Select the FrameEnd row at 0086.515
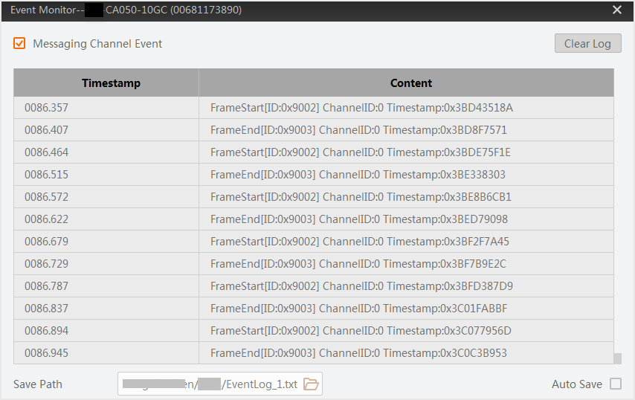The image size is (635, 400). pos(312,175)
